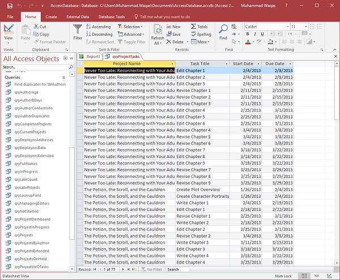Open the External Data ribbon tab
The width and height of the screenshot is (340, 280).
point(77,17)
